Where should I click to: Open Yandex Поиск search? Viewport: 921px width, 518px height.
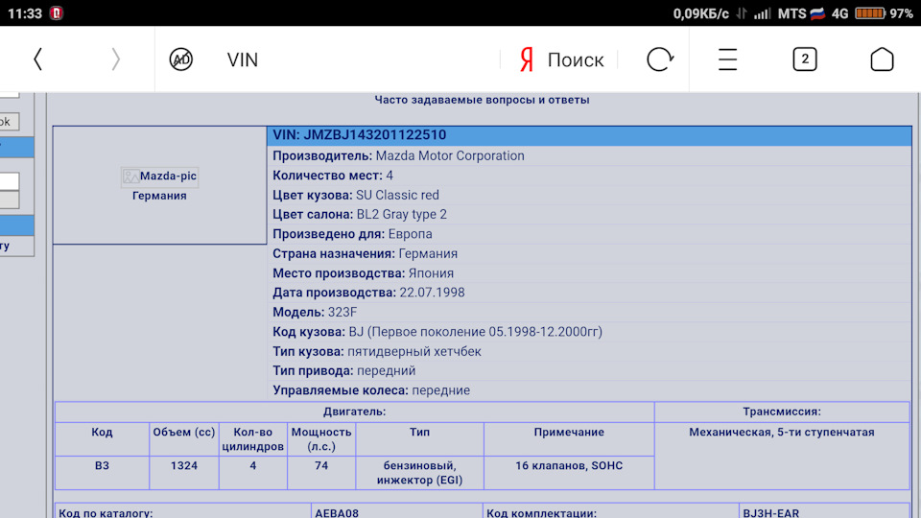coord(575,59)
